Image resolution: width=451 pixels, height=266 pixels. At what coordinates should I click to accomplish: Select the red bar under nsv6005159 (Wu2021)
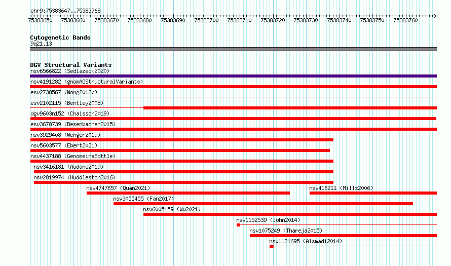point(290,214)
